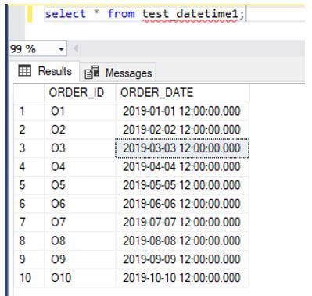Select cell O7 in ORDER_ID

(x=80, y=222)
